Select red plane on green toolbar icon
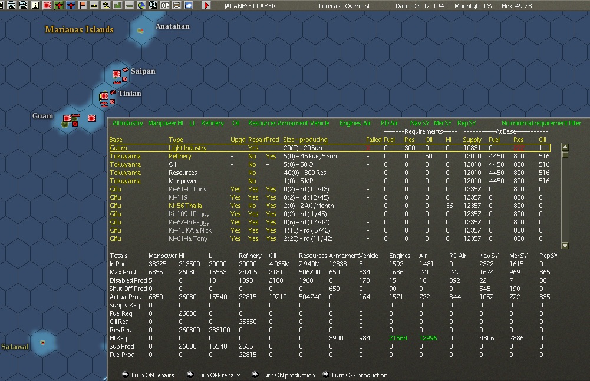 tap(59, 5)
